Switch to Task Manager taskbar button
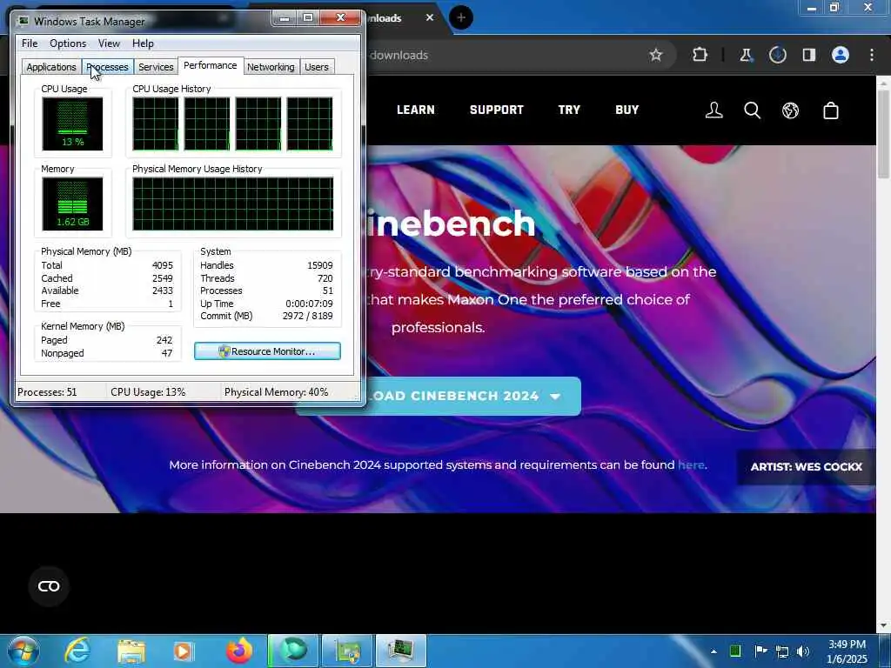This screenshot has width=891, height=668. click(x=400, y=651)
